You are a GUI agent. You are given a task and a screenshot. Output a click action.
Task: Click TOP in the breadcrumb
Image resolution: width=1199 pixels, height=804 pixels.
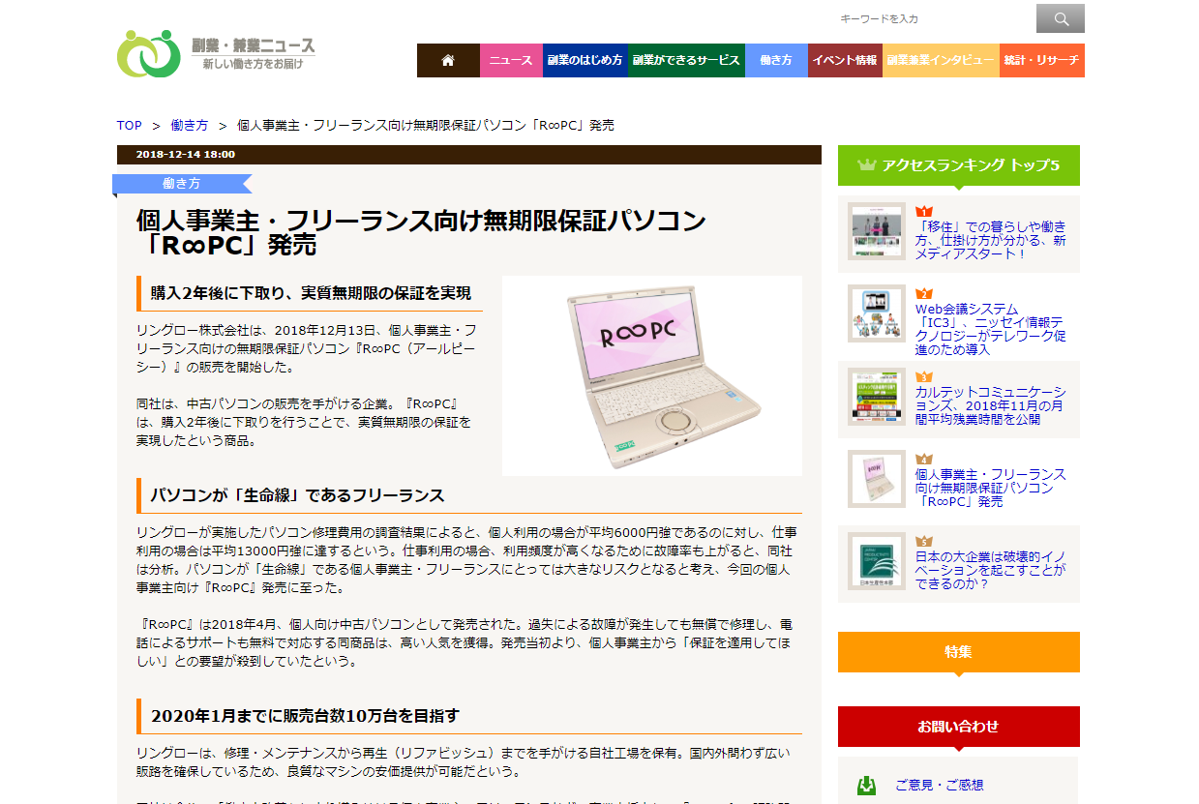pos(129,126)
